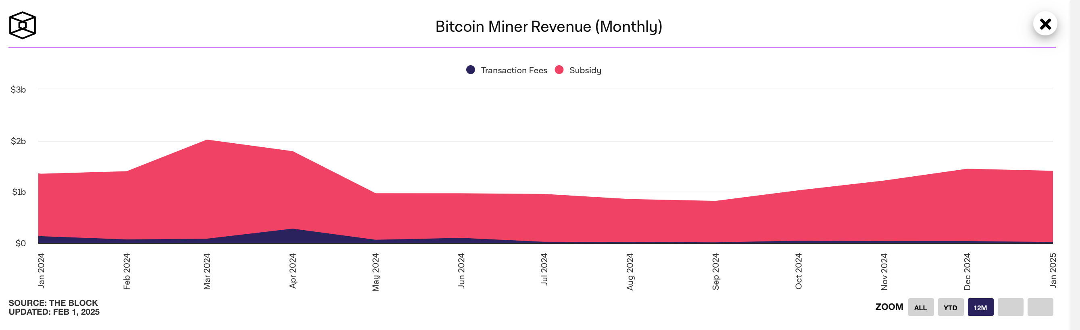Click the legend dot for Transaction Fees
1080x330 pixels.
pos(471,70)
